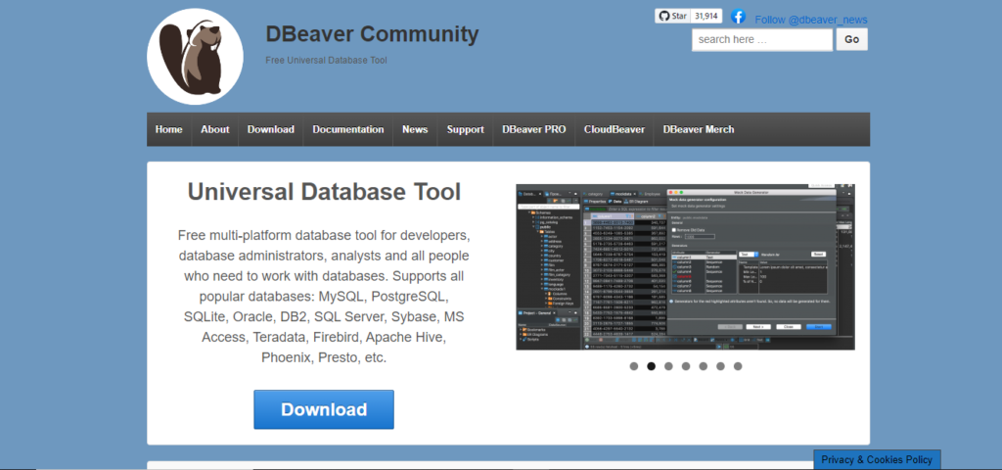Open the DBeaver Merch menu item

point(699,129)
